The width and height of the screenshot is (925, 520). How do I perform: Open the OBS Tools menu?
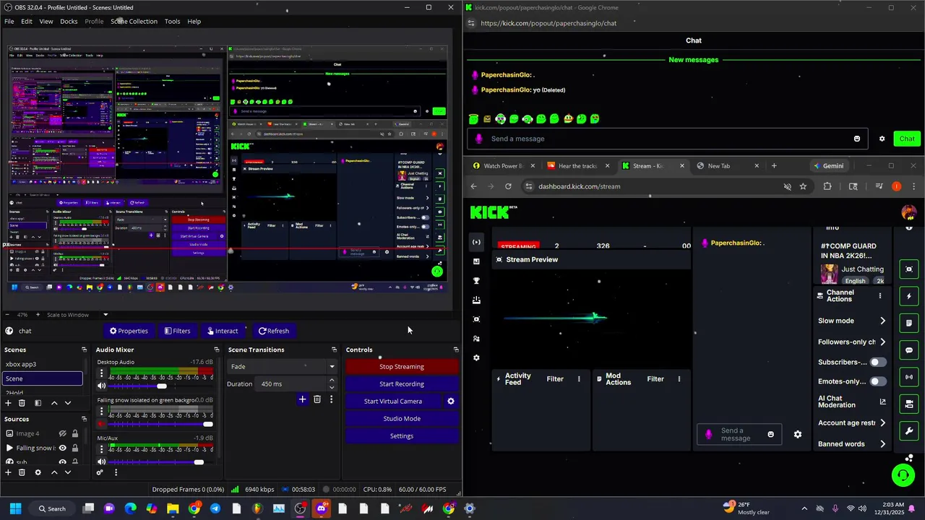pos(172,21)
